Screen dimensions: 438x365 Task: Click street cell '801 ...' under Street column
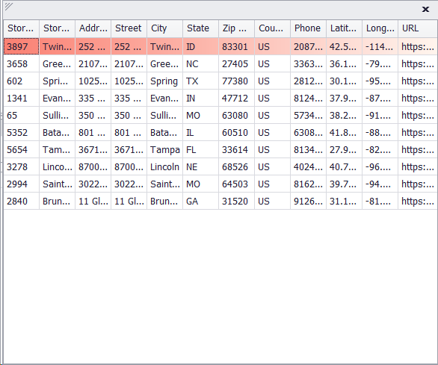click(x=129, y=133)
